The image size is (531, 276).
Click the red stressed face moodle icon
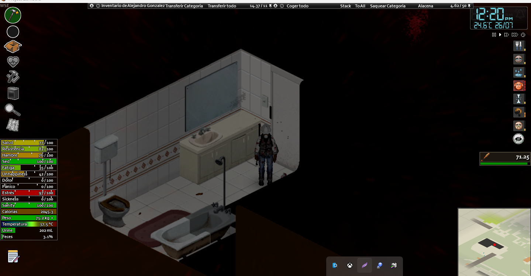[x=519, y=86]
